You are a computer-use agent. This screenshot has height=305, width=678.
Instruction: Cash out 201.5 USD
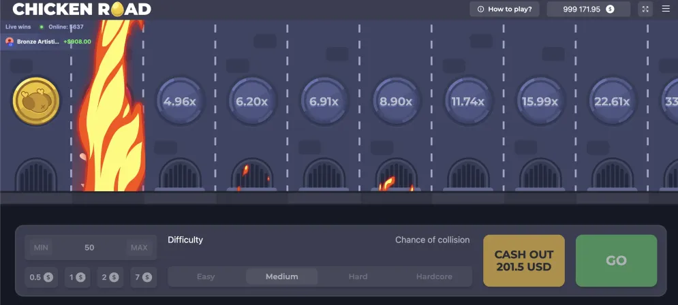pyautogui.click(x=523, y=261)
